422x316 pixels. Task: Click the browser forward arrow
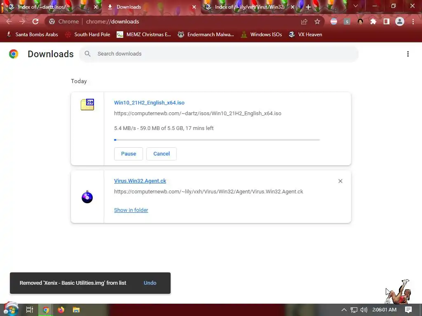22,21
